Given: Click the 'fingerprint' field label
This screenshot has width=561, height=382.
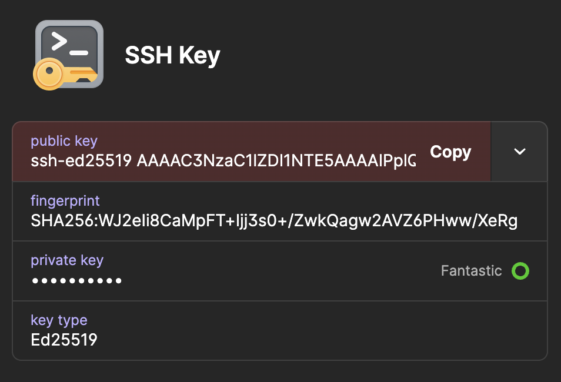Looking at the screenshot, I should [x=65, y=200].
